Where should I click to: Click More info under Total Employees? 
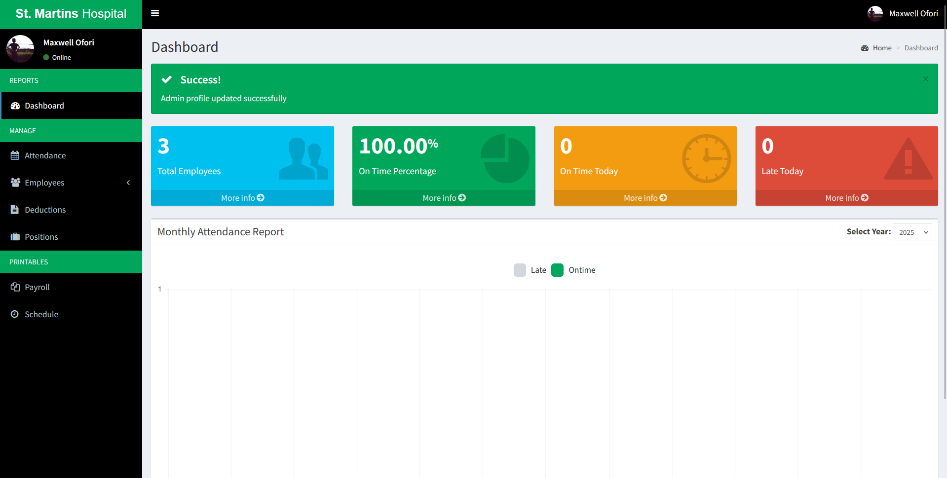(242, 198)
